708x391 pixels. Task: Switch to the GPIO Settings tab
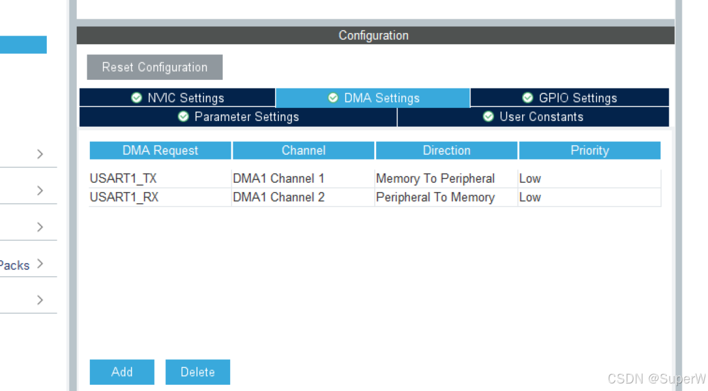(570, 97)
